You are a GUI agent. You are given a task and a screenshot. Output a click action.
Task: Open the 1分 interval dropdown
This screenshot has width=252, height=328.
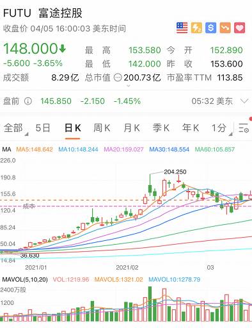point(221,128)
